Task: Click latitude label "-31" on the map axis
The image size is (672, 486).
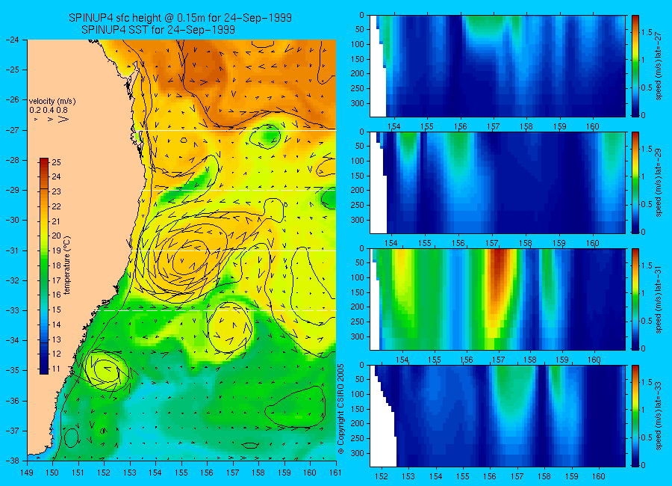Action: click(x=12, y=250)
